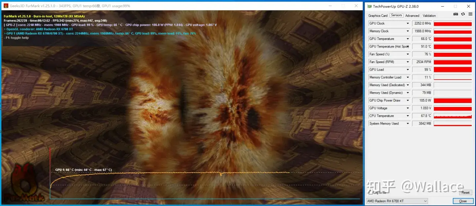
Task: Click the GPU 1: 66° C temperature graph label
Action: [83, 170]
